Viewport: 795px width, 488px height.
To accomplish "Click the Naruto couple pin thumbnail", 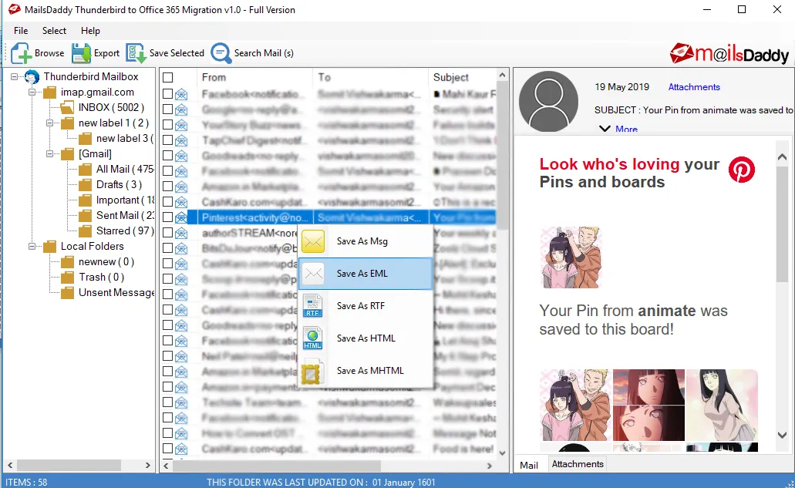I will coord(571,257).
